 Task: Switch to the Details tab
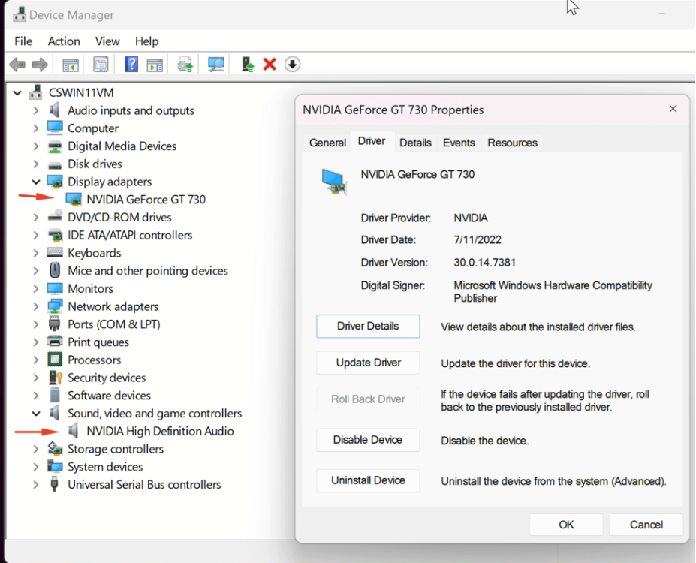pos(415,143)
